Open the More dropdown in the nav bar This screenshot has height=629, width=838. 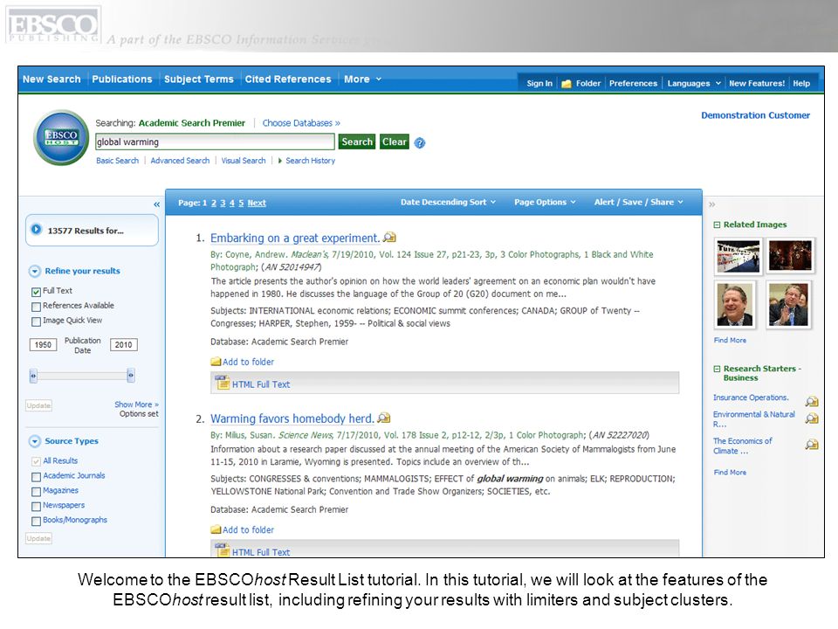pos(362,79)
